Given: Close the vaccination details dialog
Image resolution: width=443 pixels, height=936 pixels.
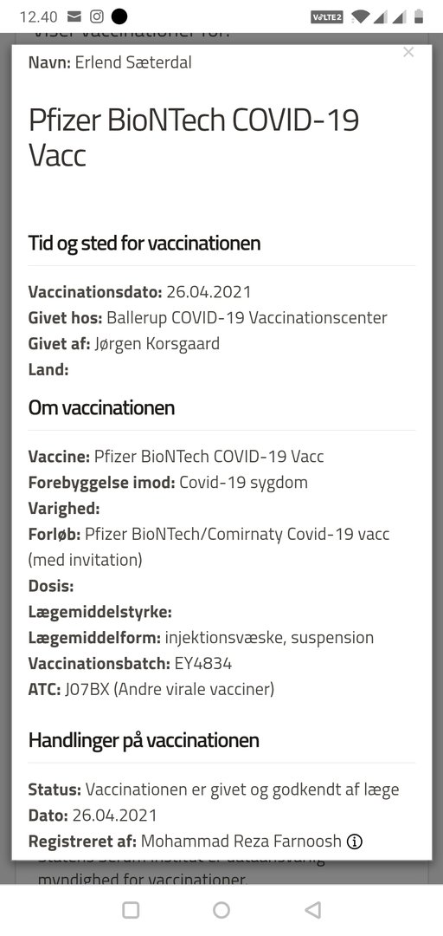Looking at the screenshot, I should click(x=408, y=53).
